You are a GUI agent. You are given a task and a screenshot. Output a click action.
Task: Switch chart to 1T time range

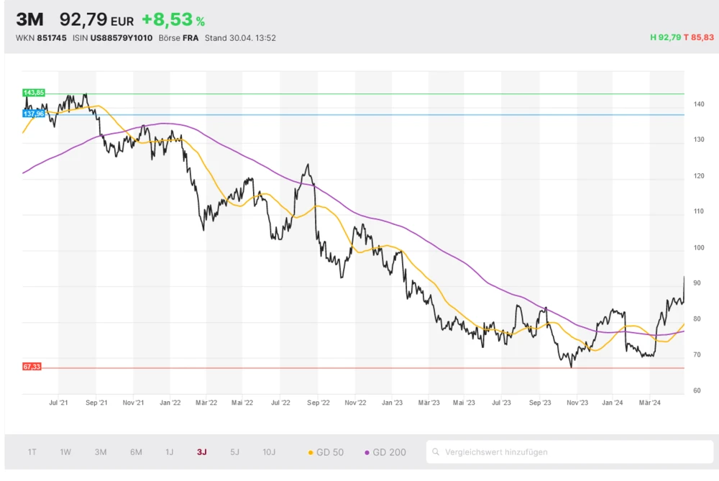(x=32, y=452)
